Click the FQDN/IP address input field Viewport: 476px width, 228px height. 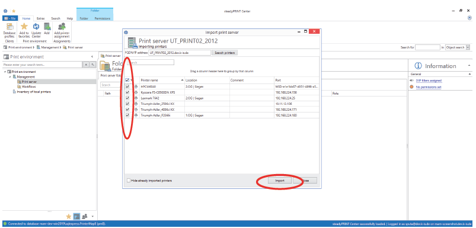180,53
